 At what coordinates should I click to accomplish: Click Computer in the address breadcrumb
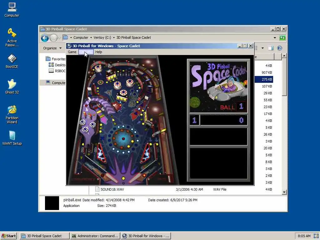coord(81,38)
